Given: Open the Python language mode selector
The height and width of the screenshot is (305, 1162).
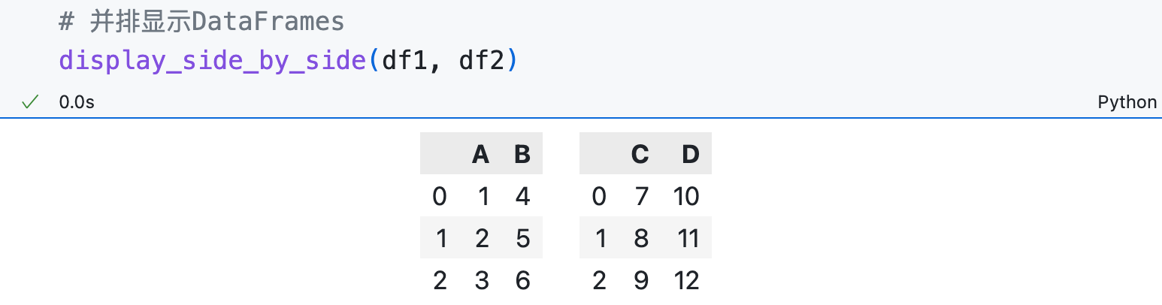Looking at the screenshot, I should (x=1127, y=102).
